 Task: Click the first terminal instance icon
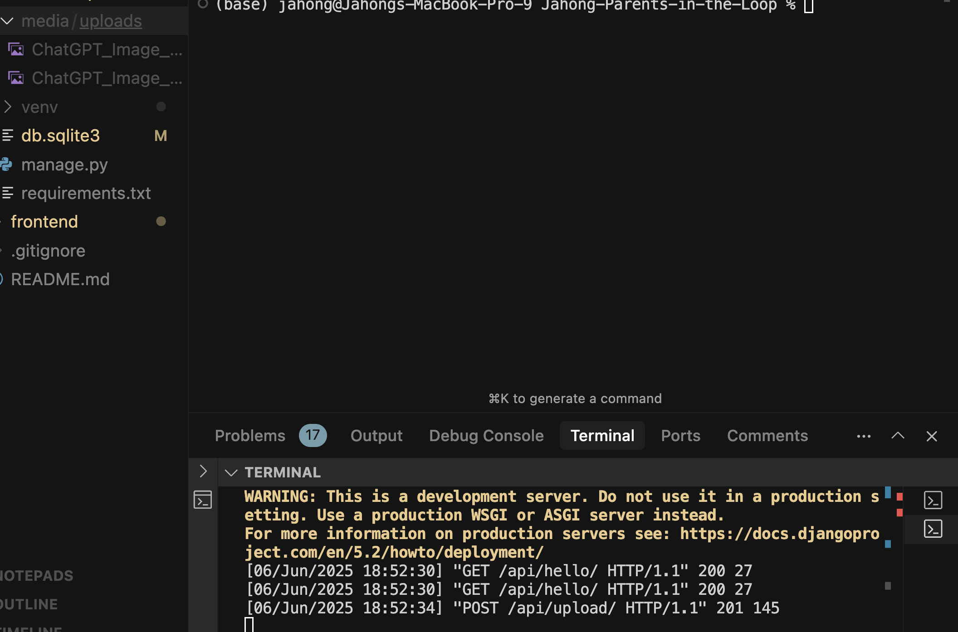pyautogui.click(x=933, y=500)
